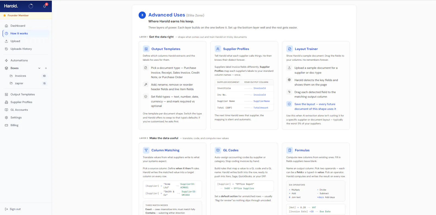Click the GL Codes book icon

point(218,150)
